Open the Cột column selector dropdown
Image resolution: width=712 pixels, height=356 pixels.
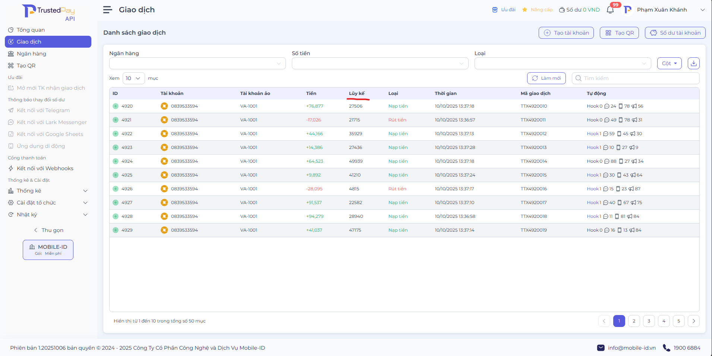[x=669, y=63]
